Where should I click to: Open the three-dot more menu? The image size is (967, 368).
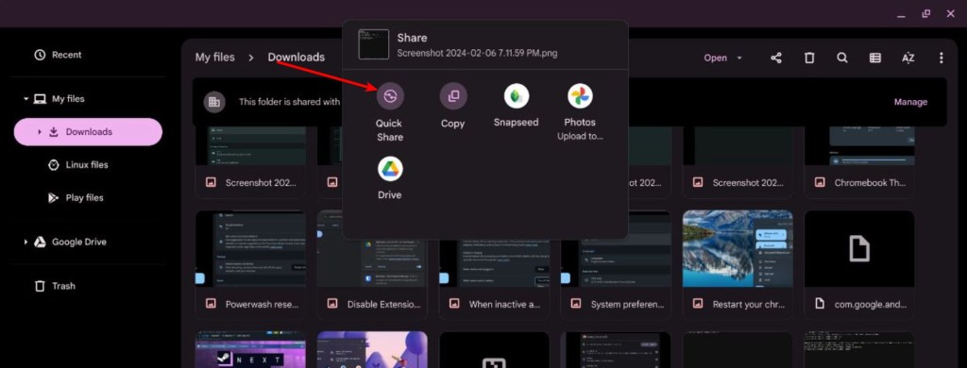pos(942,58)
